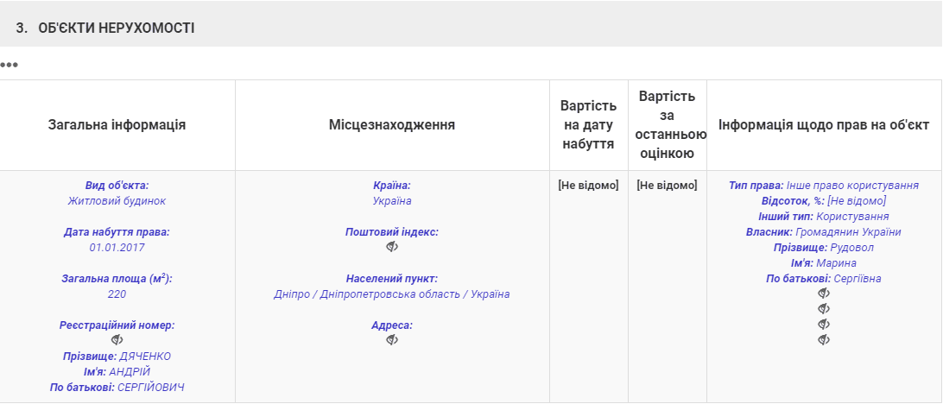The height and width of the screenshot is (404, 943).
Task: Click the Вартість за останньою оцінкою header
Action: [x=667, y=125]
